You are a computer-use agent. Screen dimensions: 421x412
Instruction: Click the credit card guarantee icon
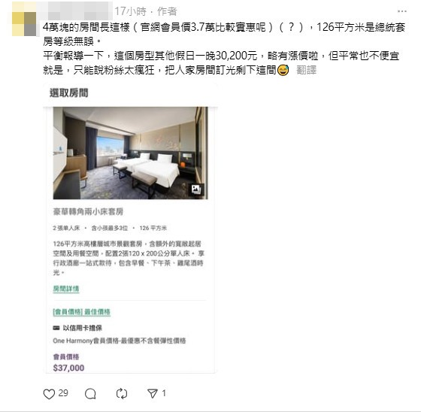pos(56,328)
